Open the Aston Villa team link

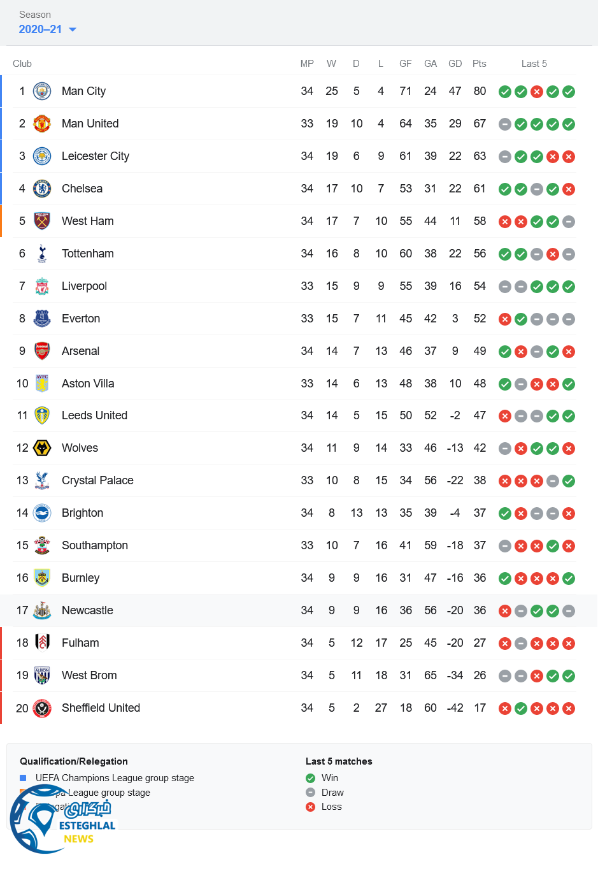(88, 384)
